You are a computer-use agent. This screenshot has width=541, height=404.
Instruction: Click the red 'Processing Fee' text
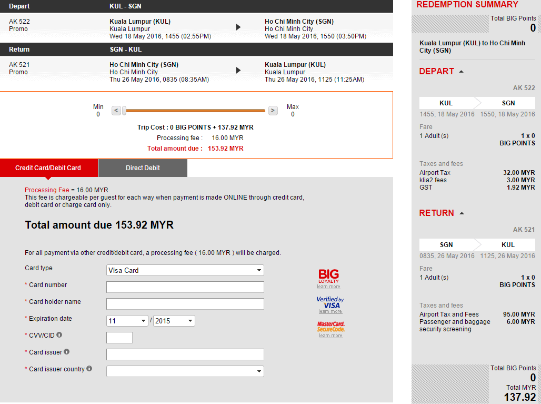click(x=47, y=190)
